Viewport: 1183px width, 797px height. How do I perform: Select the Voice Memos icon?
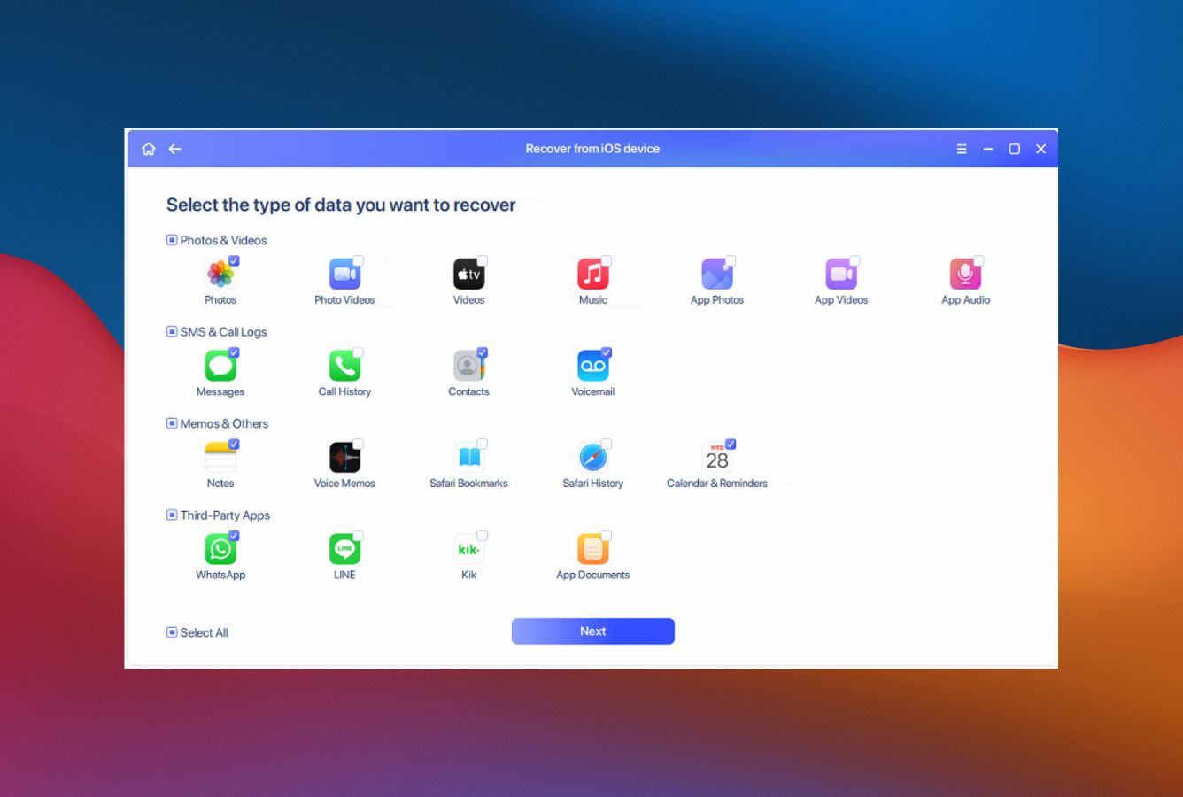click(344, 458)
